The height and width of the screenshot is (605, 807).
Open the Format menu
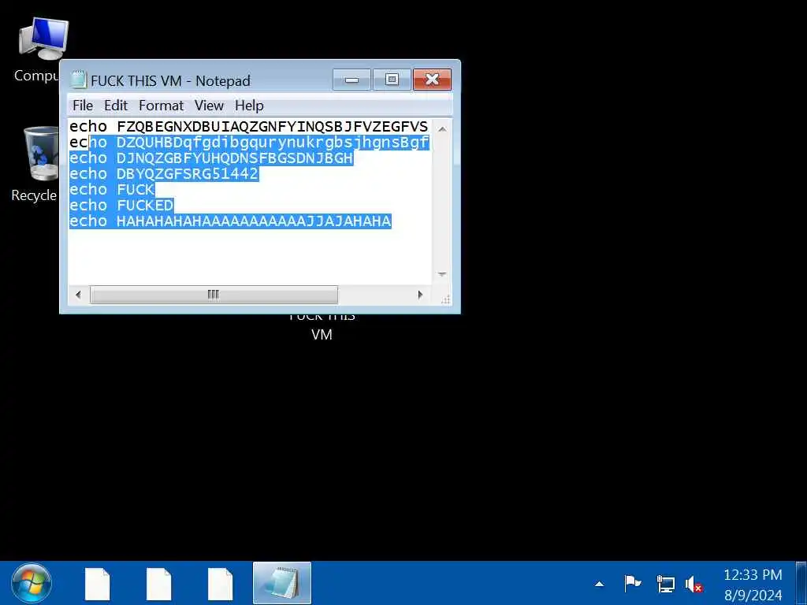click(x=161, y=106)
